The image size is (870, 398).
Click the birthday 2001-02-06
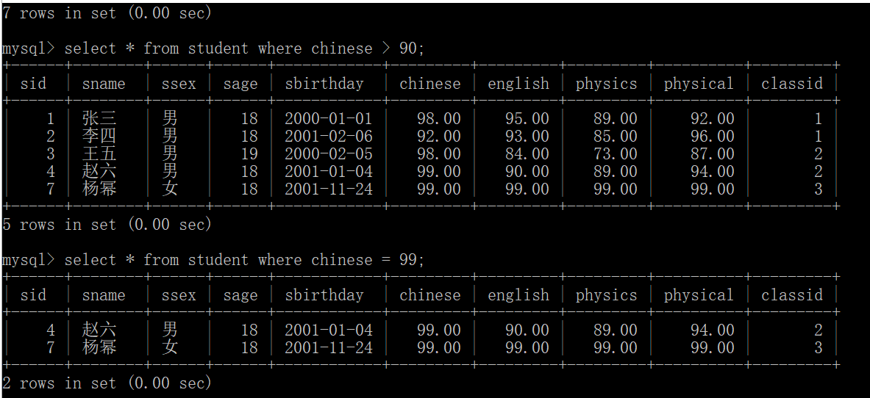point(329,136)
